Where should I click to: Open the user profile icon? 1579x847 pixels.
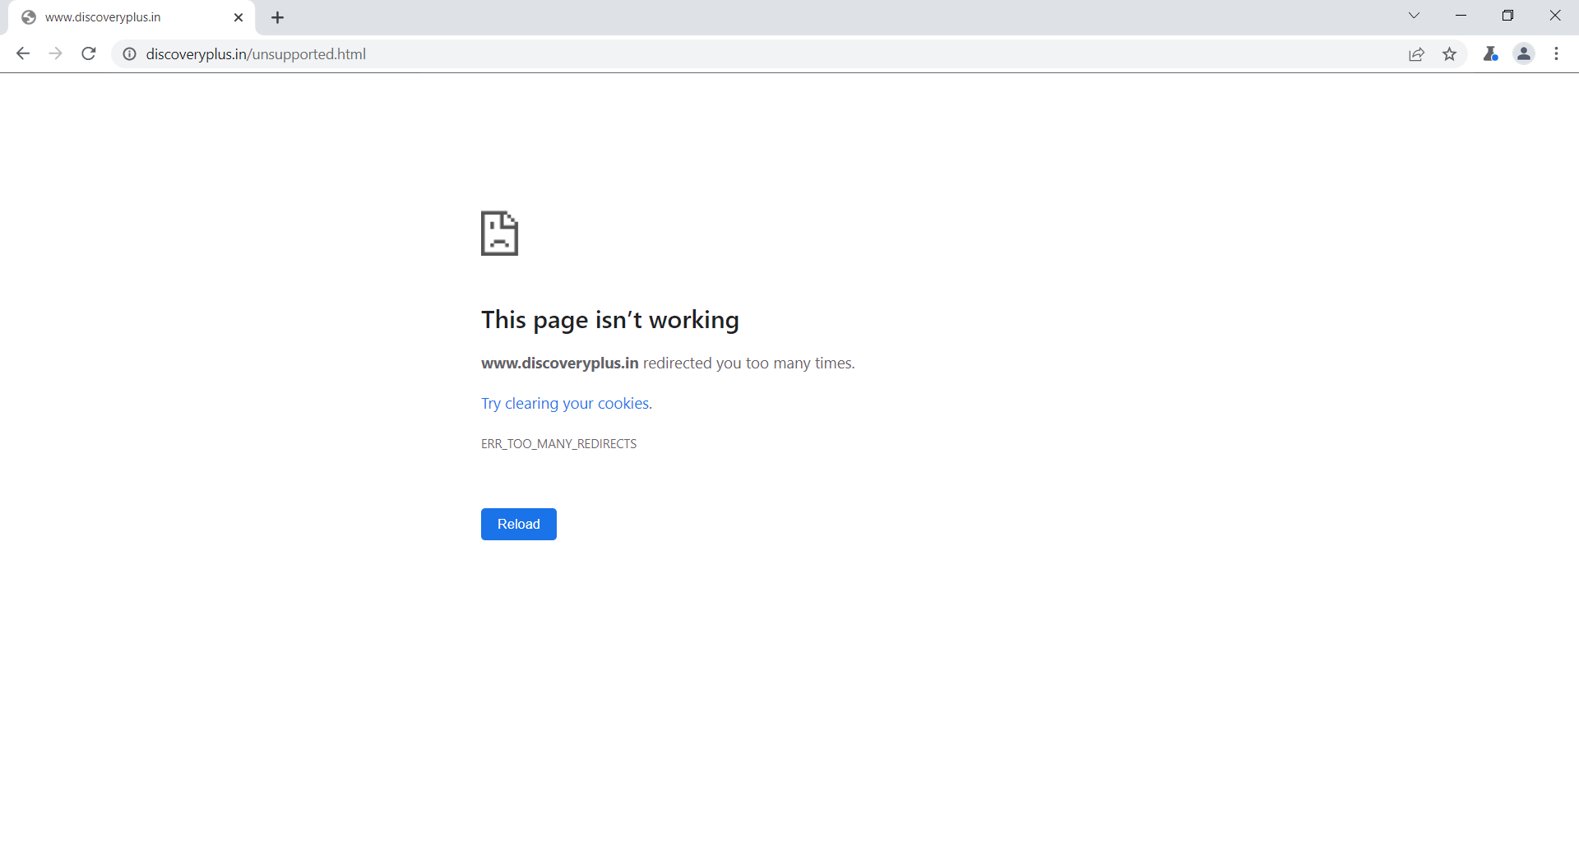click(x=1524, y=53)
